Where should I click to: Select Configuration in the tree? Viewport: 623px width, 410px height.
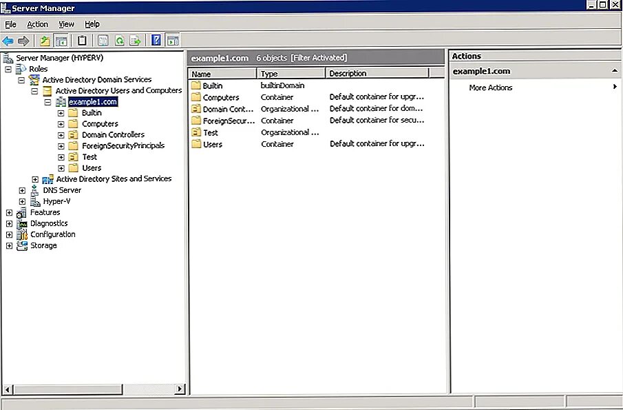pos(53,234)
